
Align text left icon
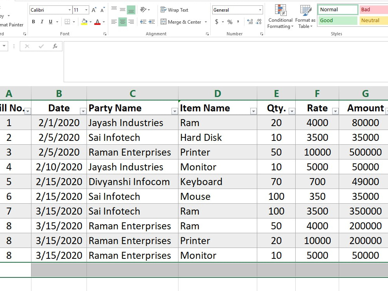coord(114,22)
